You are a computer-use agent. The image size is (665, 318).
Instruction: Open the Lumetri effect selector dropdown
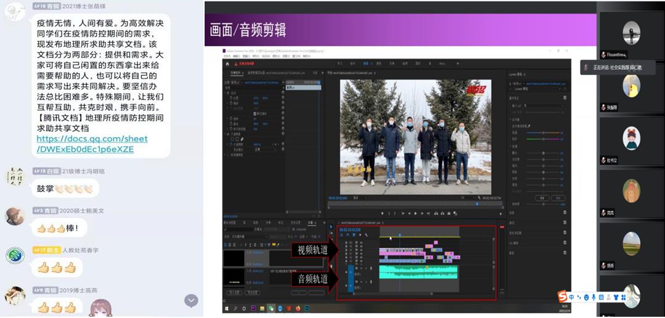point(536,89)
